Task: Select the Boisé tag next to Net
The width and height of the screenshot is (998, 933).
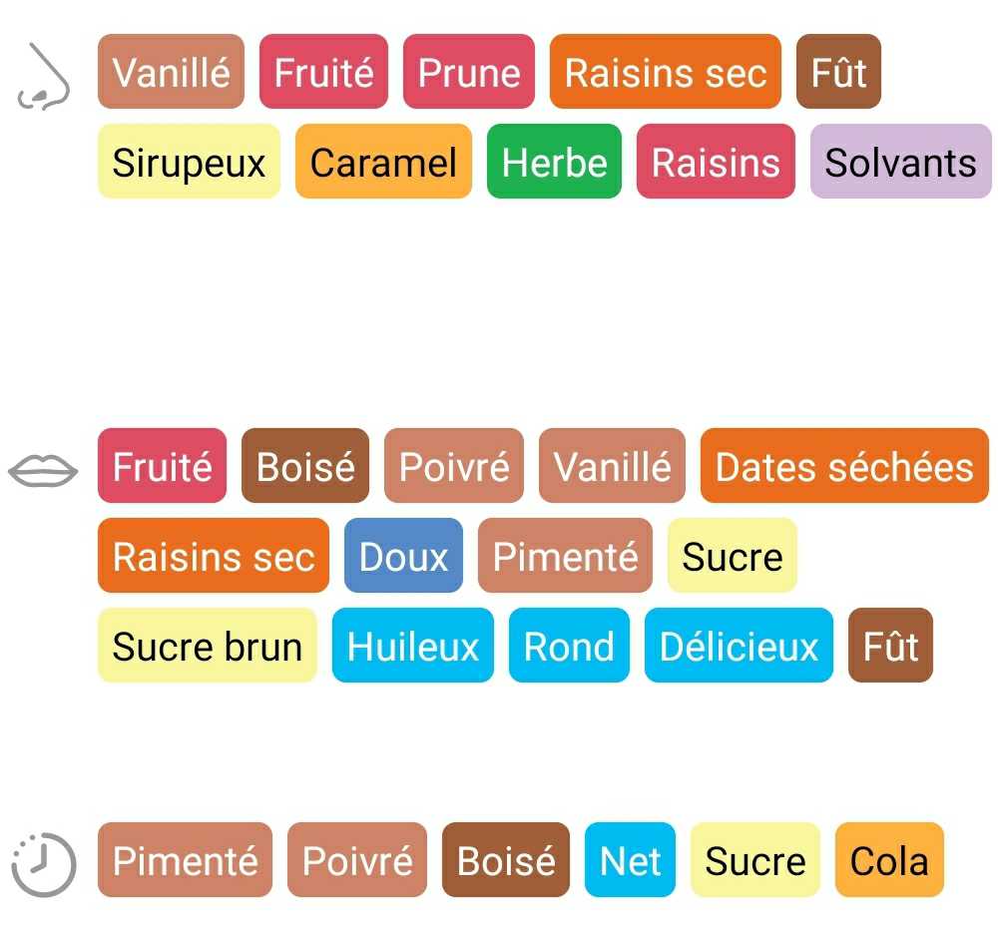Action: (506, 860)
